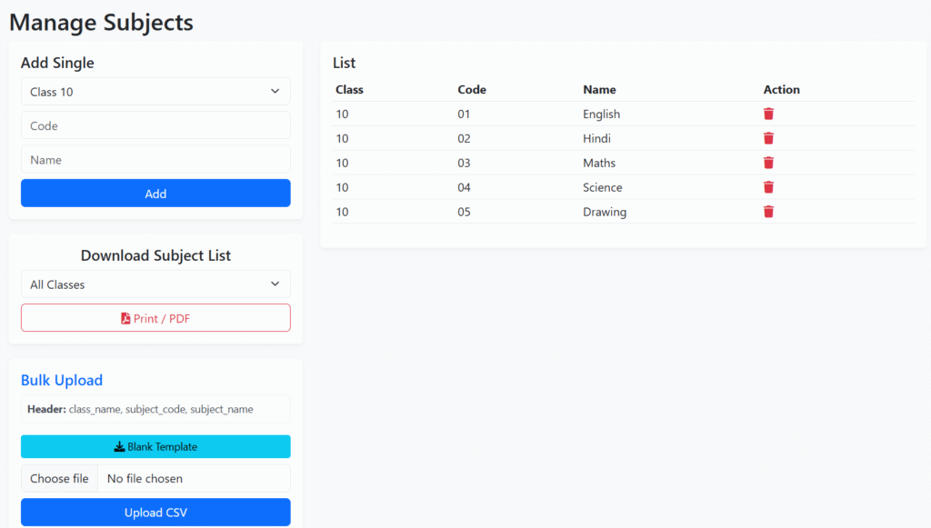Click the No file chosen text
The image size is (931, 528).
tap(145, 479)
